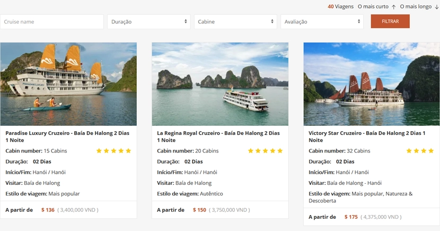Image resolution: width=440 pixels, height=231 pixels.
Task: Click Natureza & Descoberta travel style text
Action: (x=360, y=197)
